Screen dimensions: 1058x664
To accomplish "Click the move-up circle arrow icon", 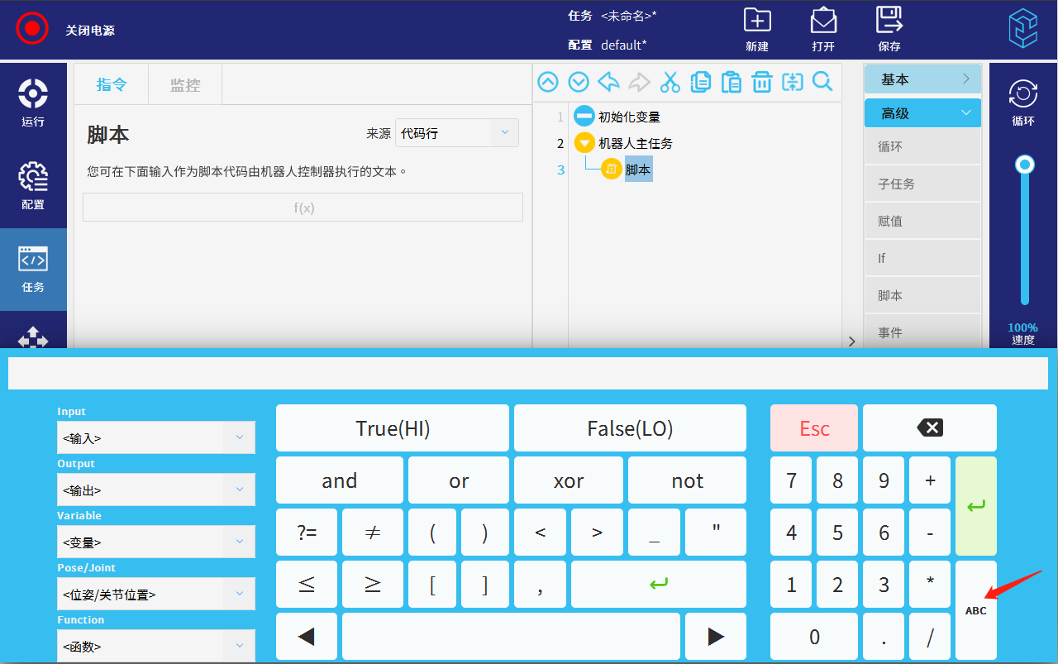I will pyautogui.click(x=548, y=82).
